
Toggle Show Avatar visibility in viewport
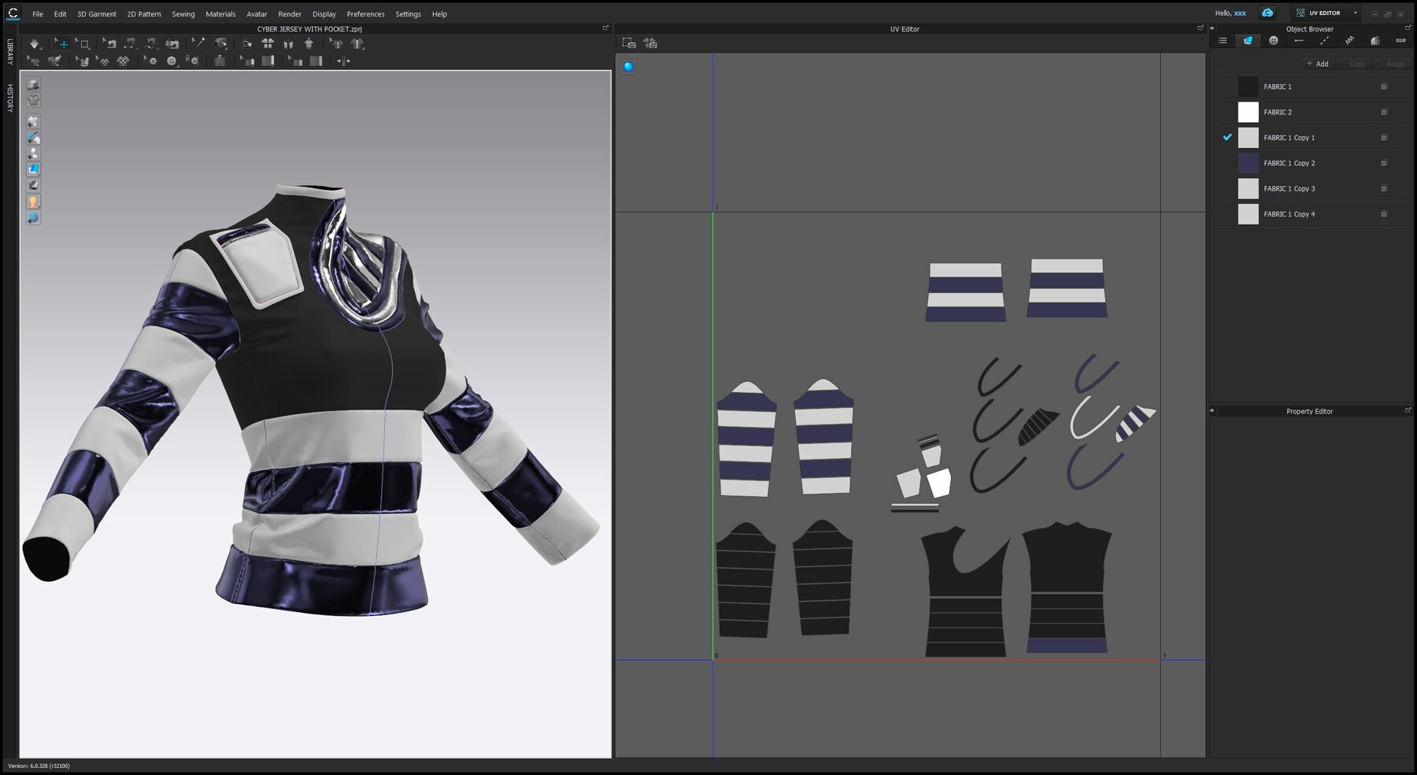[33, 153]
